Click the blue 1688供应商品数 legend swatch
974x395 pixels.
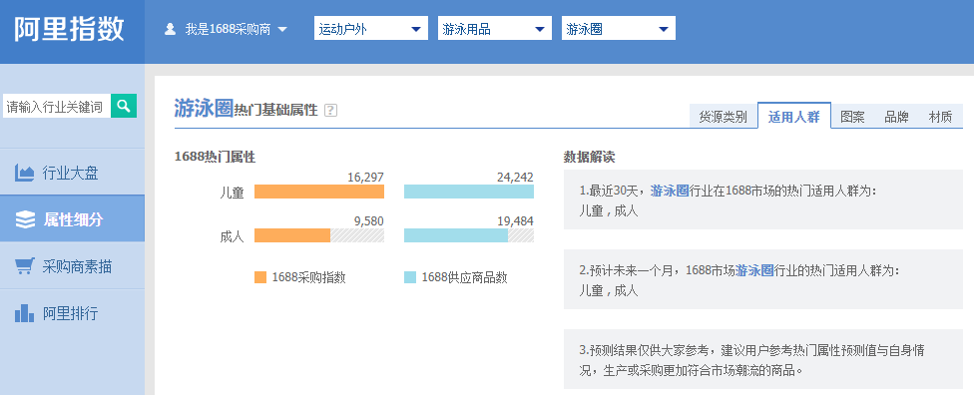pos(410,277)
